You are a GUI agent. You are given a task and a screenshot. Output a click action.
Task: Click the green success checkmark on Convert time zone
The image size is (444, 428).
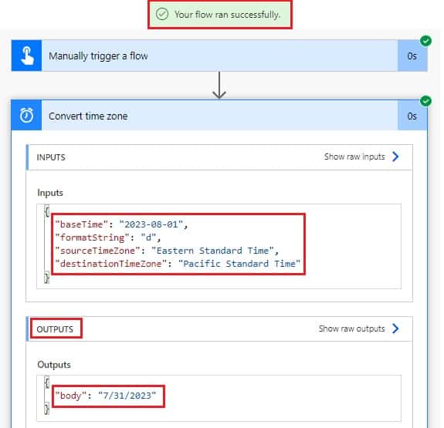425,101
